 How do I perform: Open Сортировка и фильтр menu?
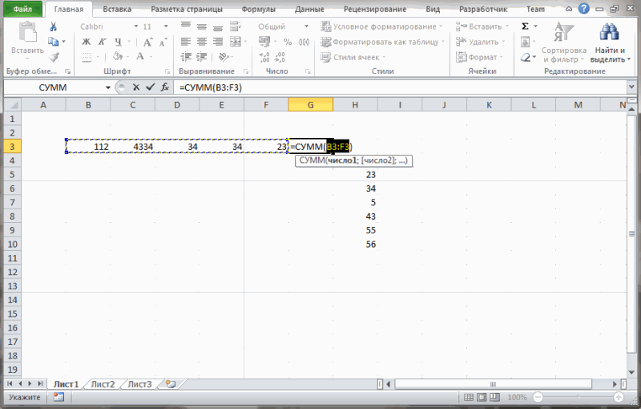[564, 43]
